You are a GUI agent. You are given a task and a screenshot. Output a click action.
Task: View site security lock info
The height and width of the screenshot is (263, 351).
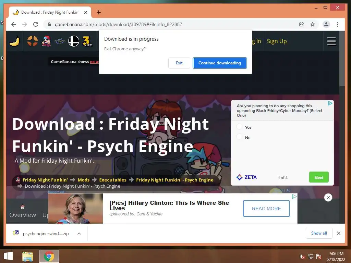[x=49, y=24]
